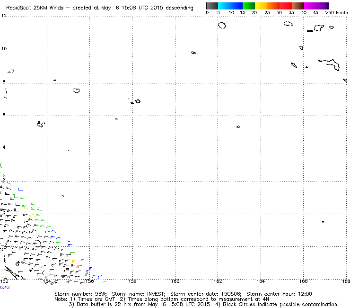Click the longitude "160" axis label
350x308 pixels.
(x=175, y=281)
